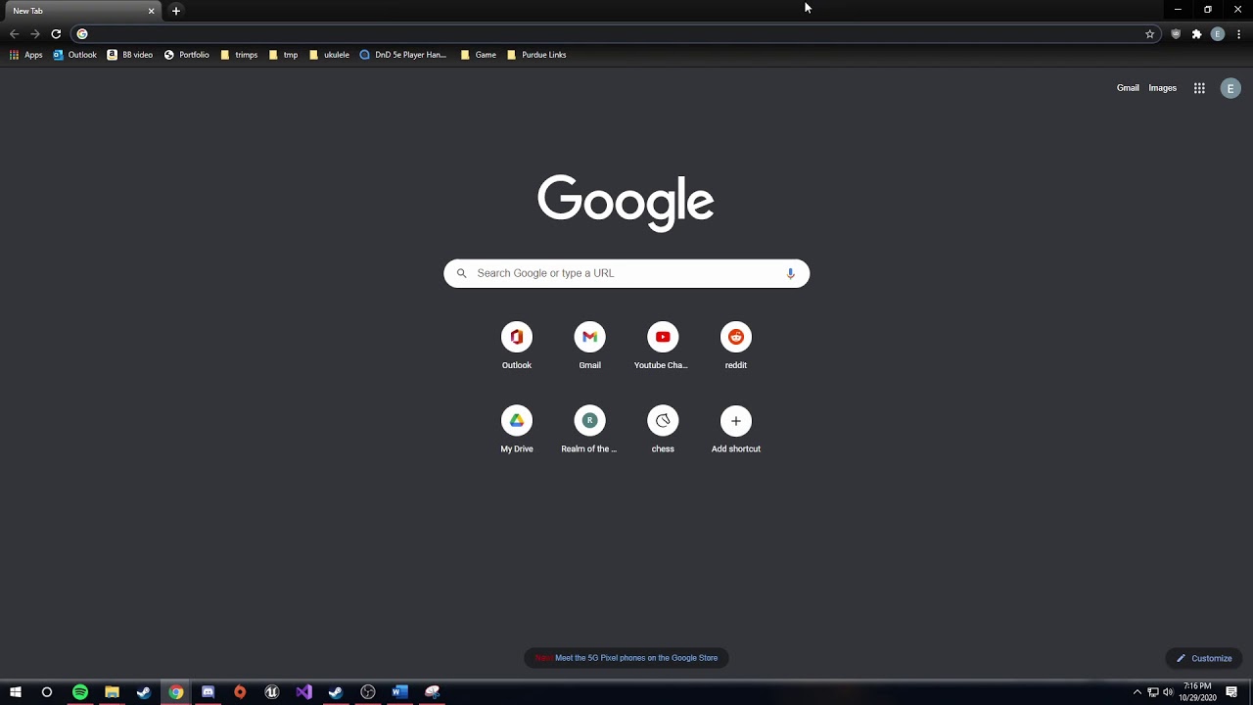The height and width of the screenshot is (705, 1253).
Task: Click the Gmail link at top right
Action: coord(1128,88)
